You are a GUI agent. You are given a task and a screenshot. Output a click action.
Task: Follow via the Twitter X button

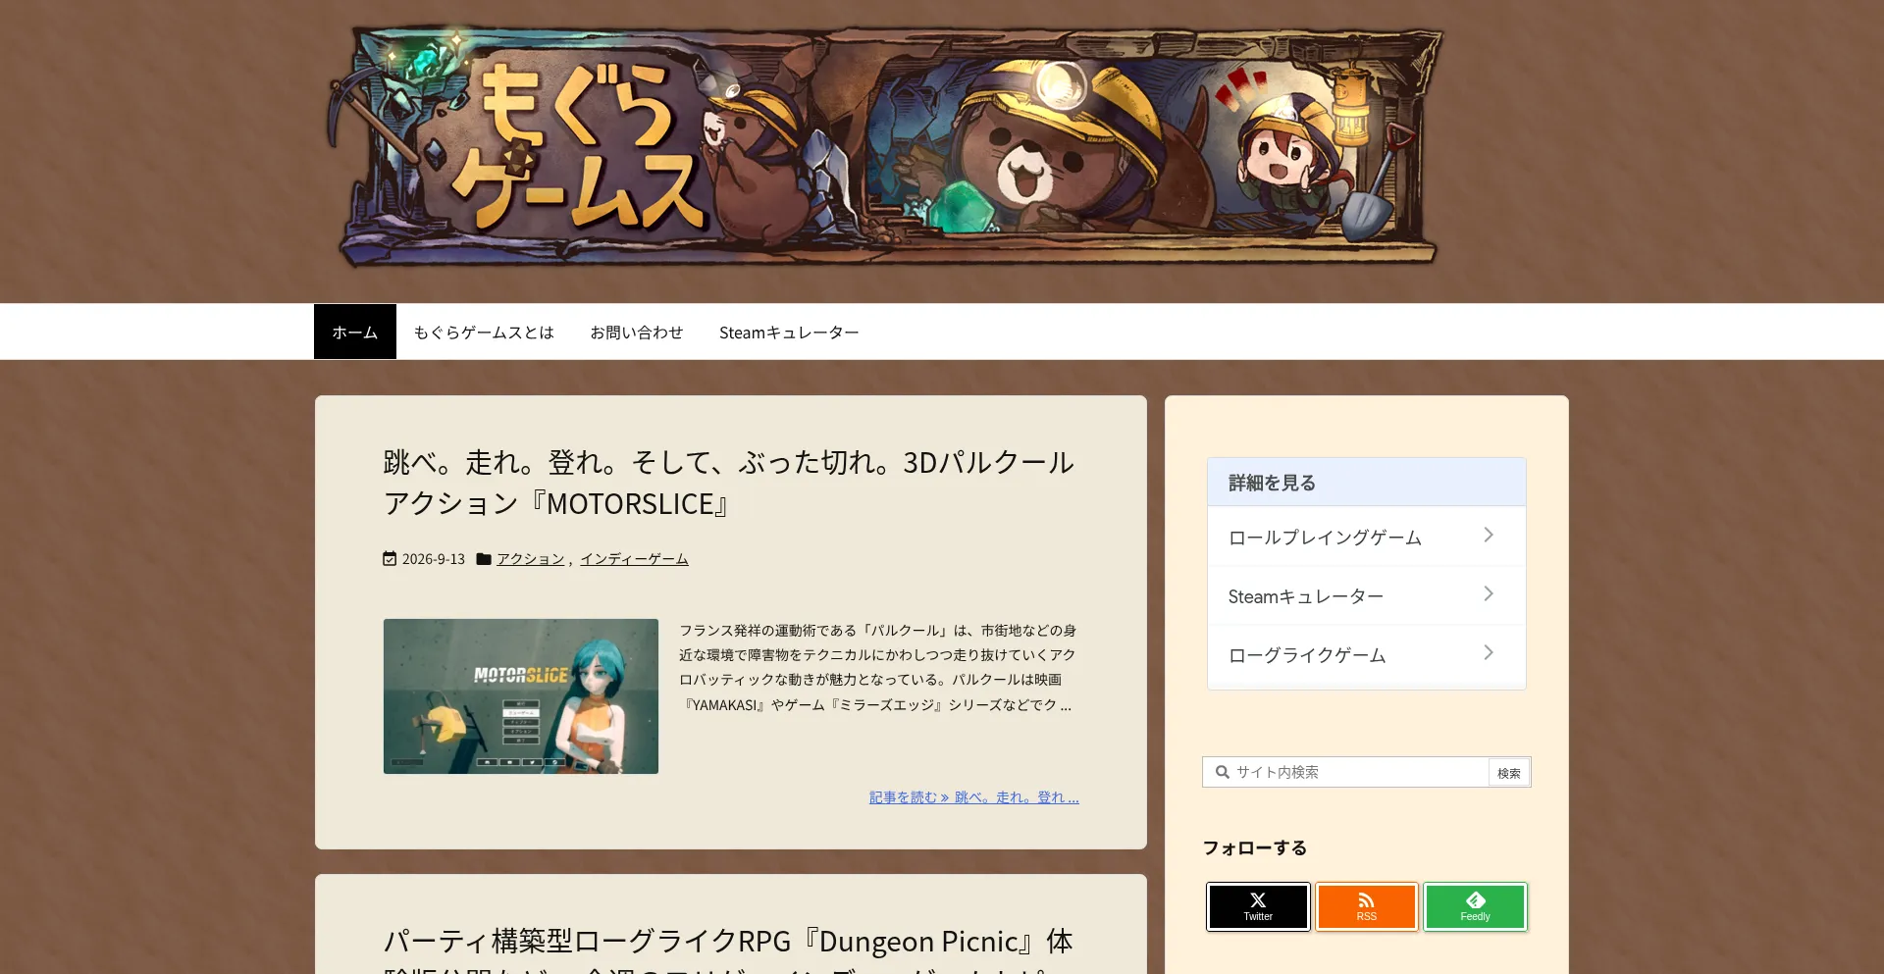[x=1258, y=906]
